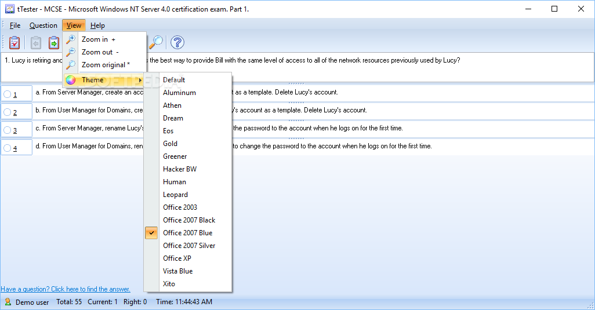This screenshot has width=595, height=310.
Task: Select the Office 2007 Silver theme
Action: 188,246
